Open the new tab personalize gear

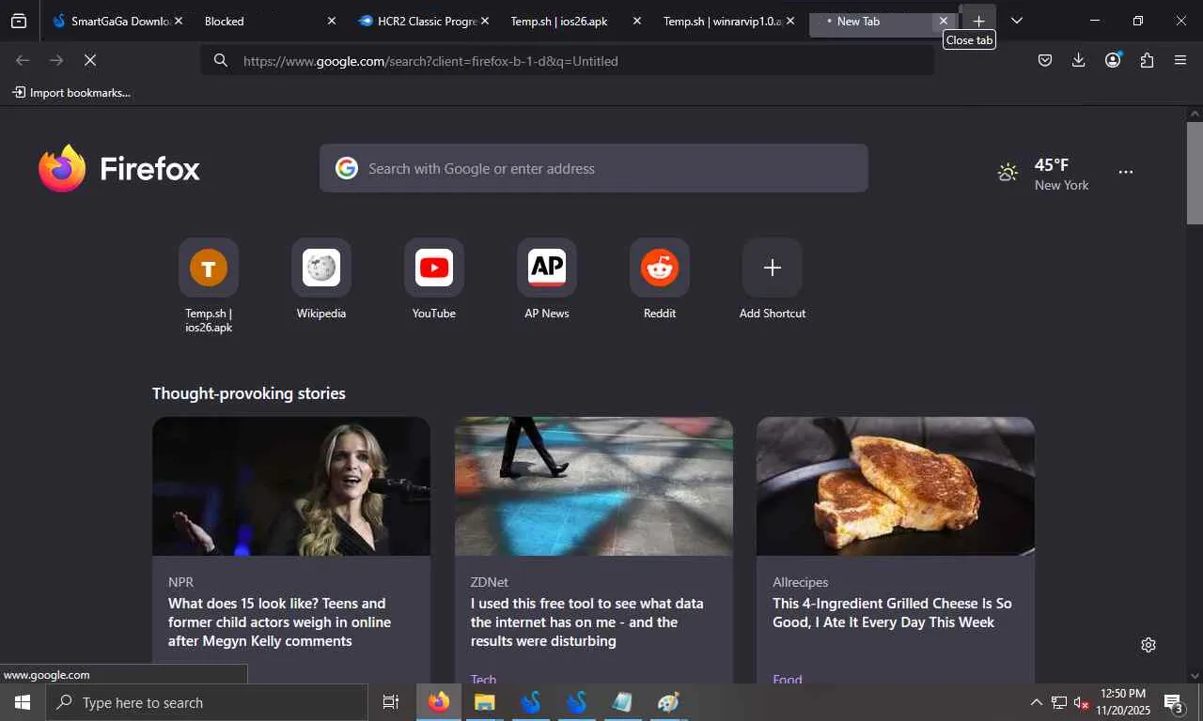tap(1148, 645)
